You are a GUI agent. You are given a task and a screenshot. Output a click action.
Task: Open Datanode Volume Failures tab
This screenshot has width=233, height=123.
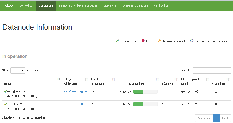(78, 6)
